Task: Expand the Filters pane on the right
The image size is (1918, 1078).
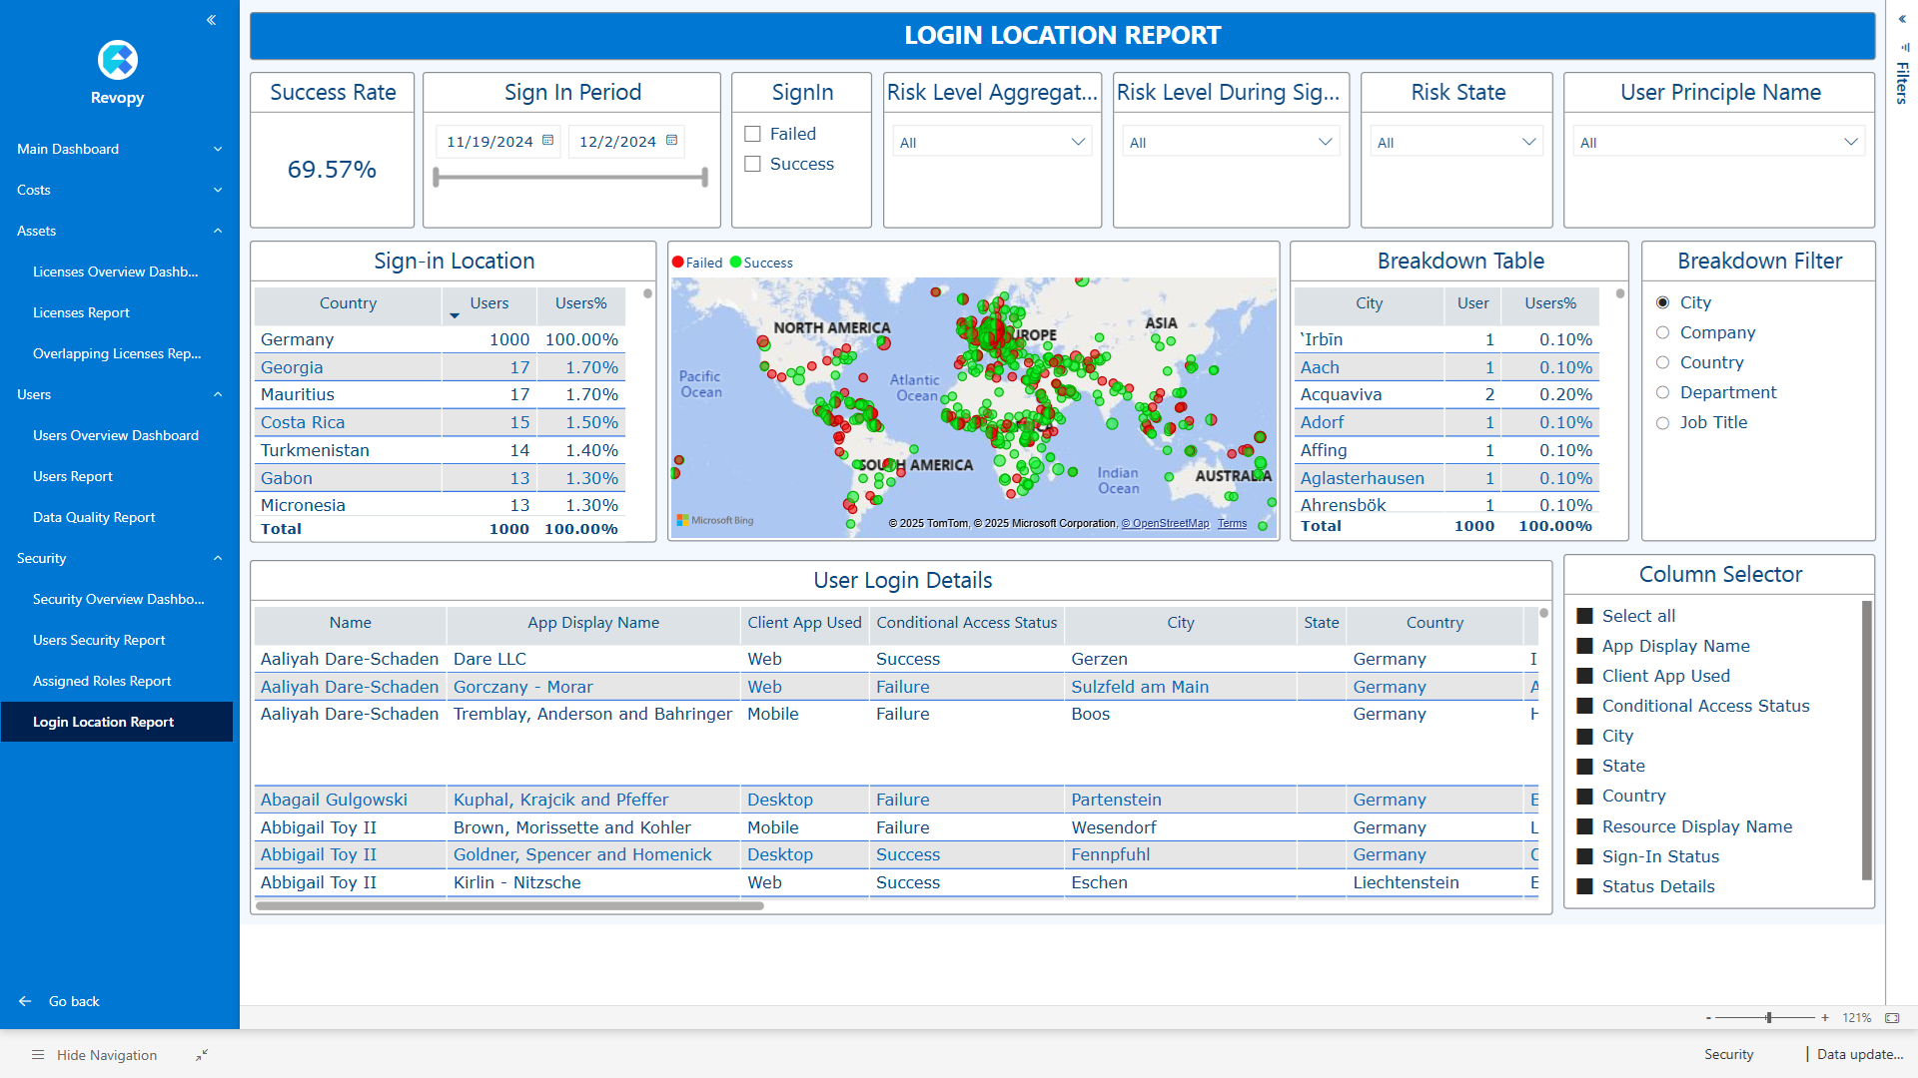Action: point(1900,18)
